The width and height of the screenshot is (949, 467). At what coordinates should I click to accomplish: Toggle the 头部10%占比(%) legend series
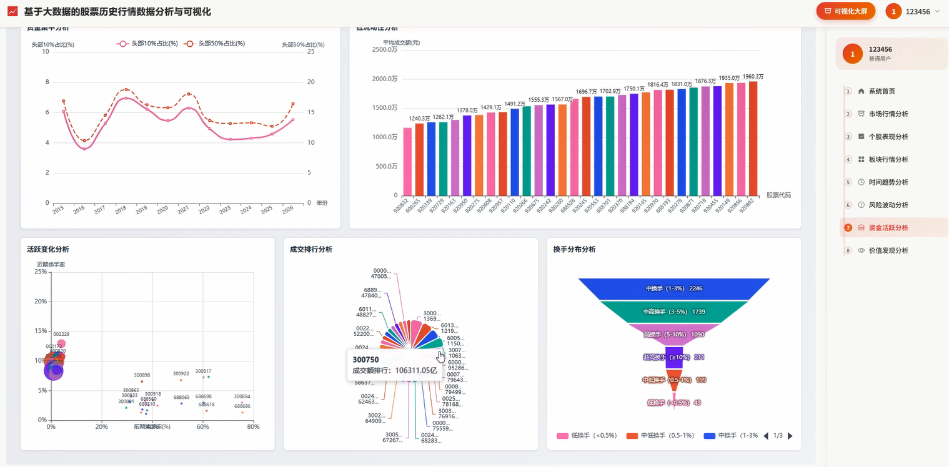(147, 44)
